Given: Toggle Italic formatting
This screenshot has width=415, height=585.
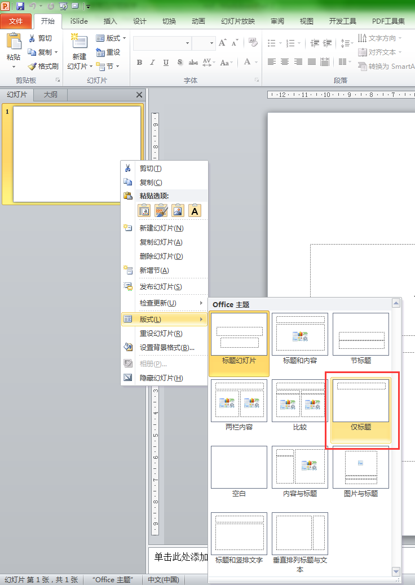Looking at the screenshot, I should point(152,63).
